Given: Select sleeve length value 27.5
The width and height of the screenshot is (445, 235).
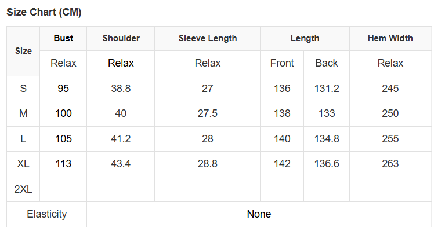Looking at the screenshot, I should tap(208, 113).
